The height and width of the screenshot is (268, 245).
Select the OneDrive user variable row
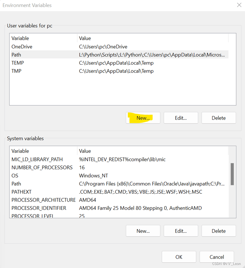pyautogui.click(x=120, y=47)
